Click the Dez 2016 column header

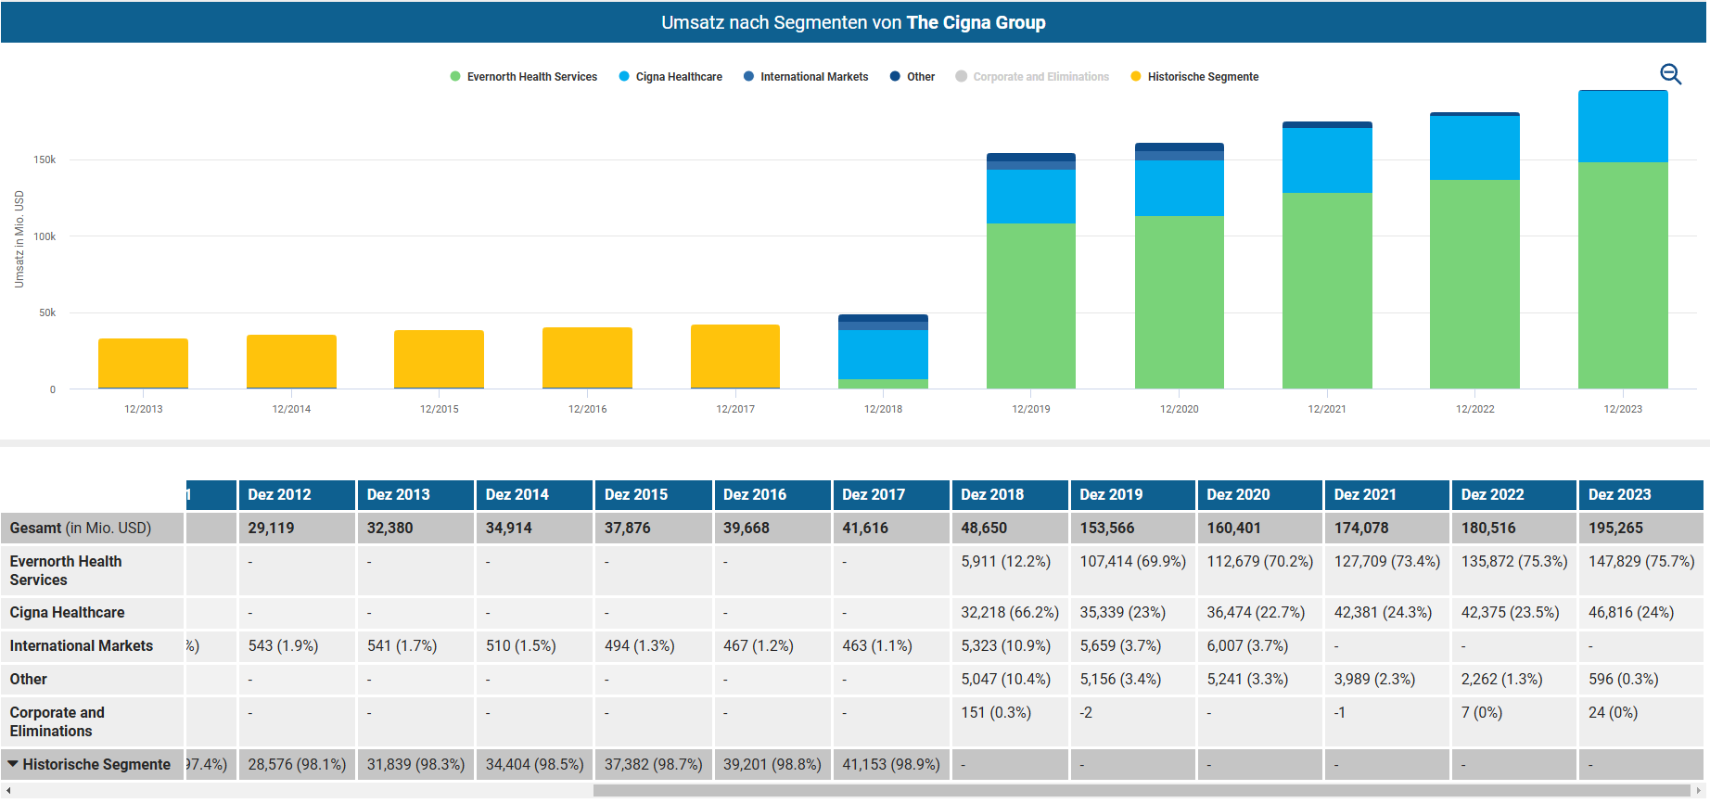click(x=772, y=495)
